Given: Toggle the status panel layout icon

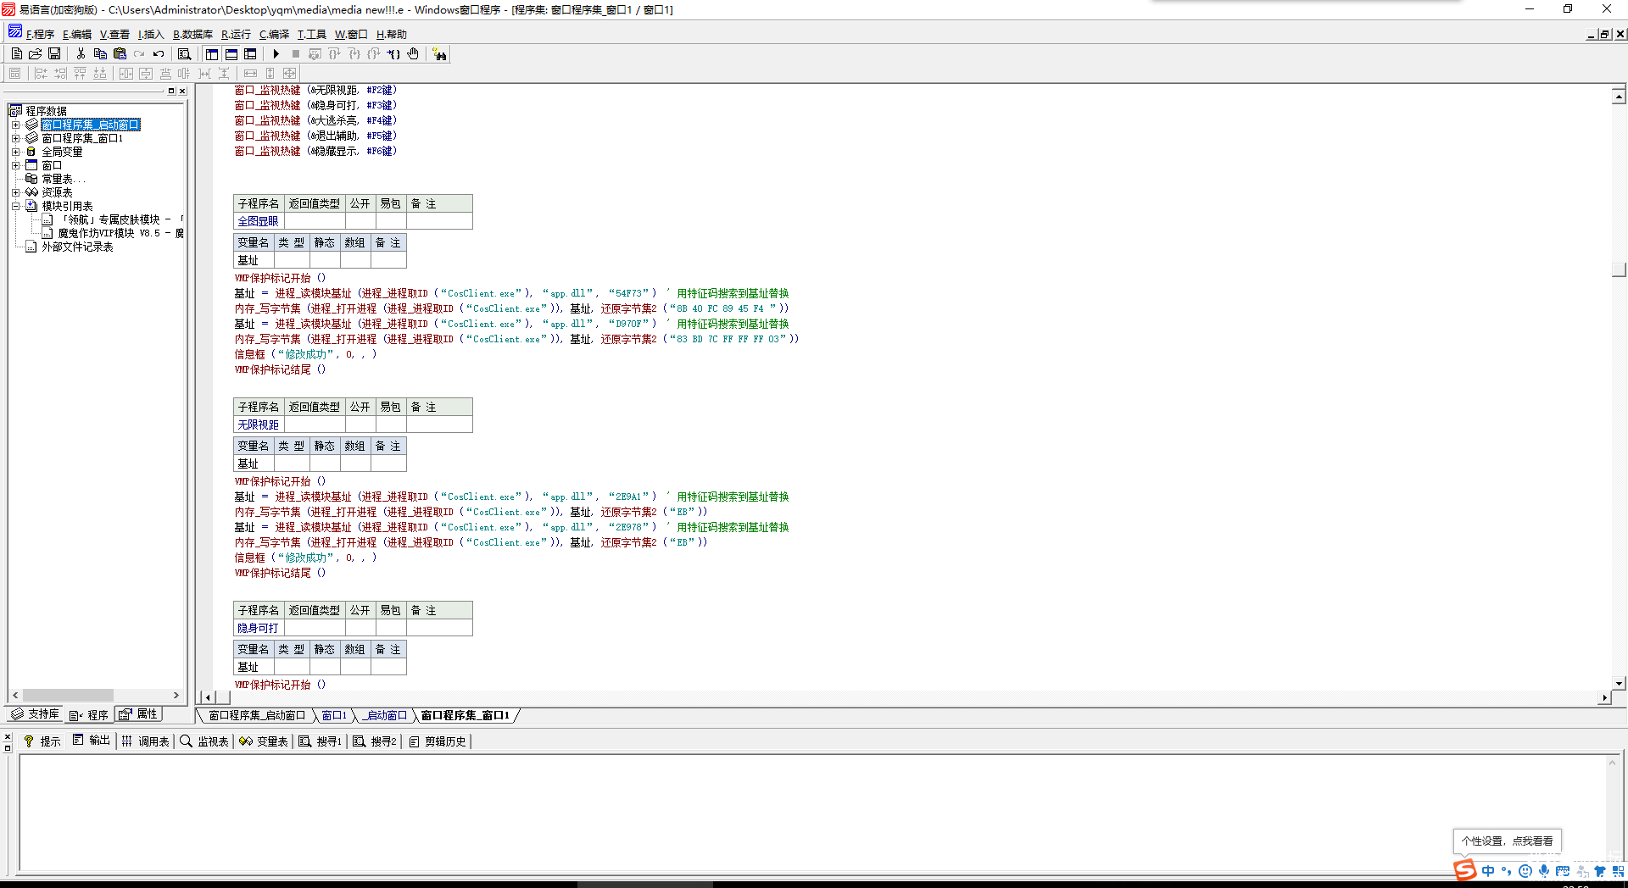Looking at the screenshot, I should [x=231, y=53].
